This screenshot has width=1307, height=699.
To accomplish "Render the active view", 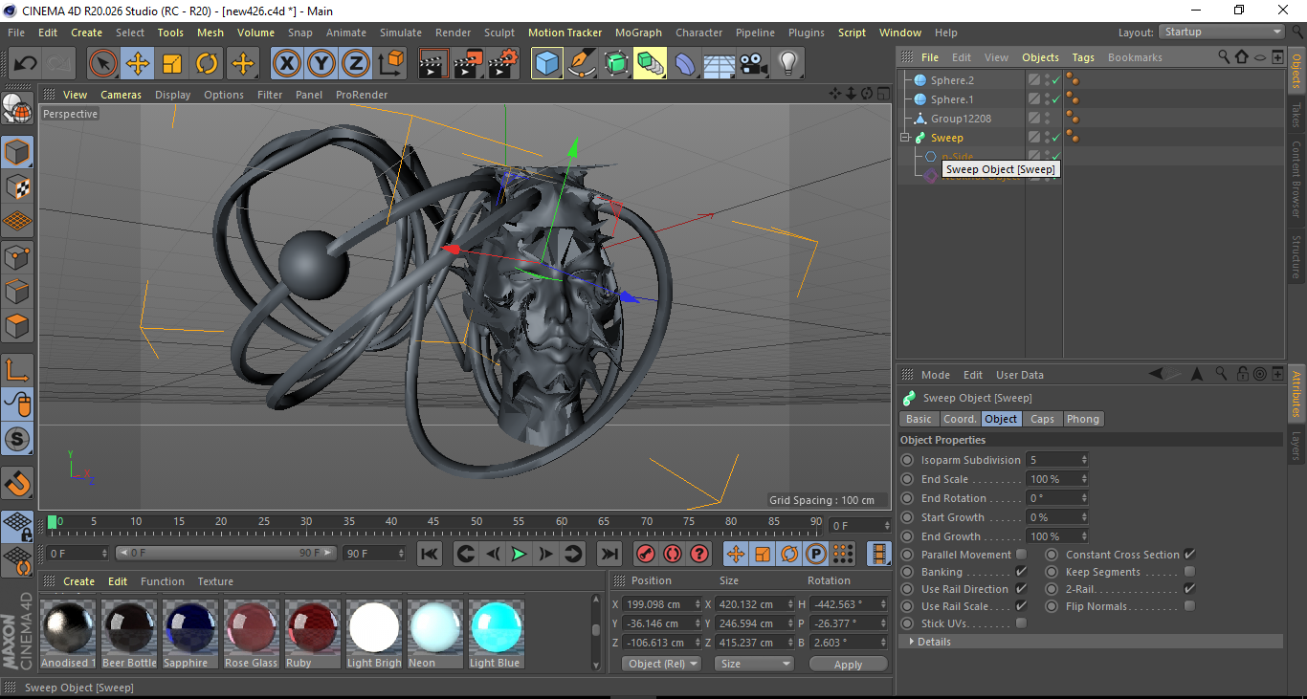I will click(434, 64).
